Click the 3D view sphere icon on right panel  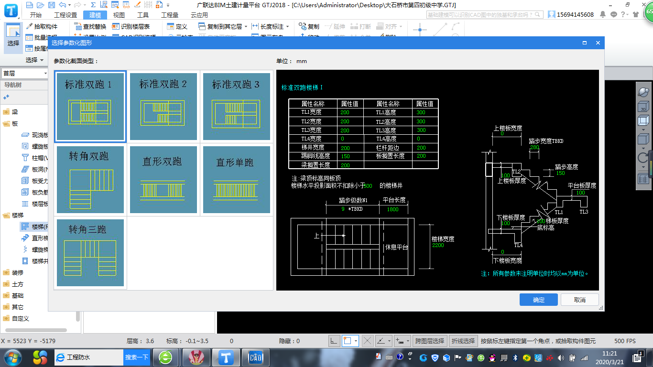point(643,91)
